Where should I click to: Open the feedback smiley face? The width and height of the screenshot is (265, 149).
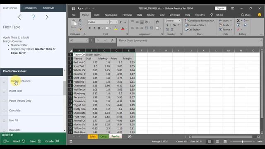[x=260, y=15]
